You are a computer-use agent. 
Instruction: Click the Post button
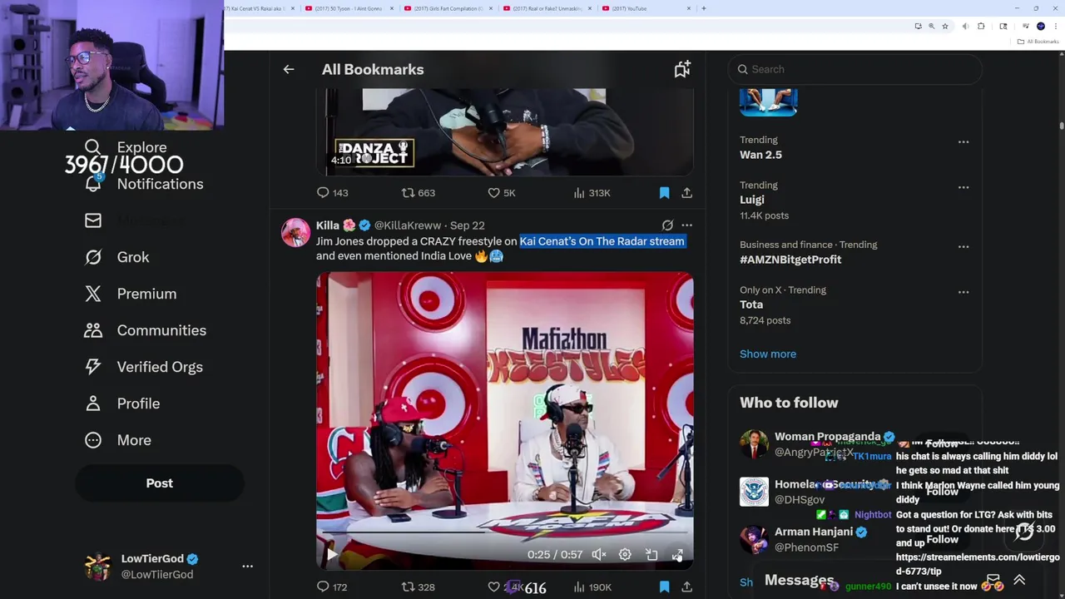(160, 483)
